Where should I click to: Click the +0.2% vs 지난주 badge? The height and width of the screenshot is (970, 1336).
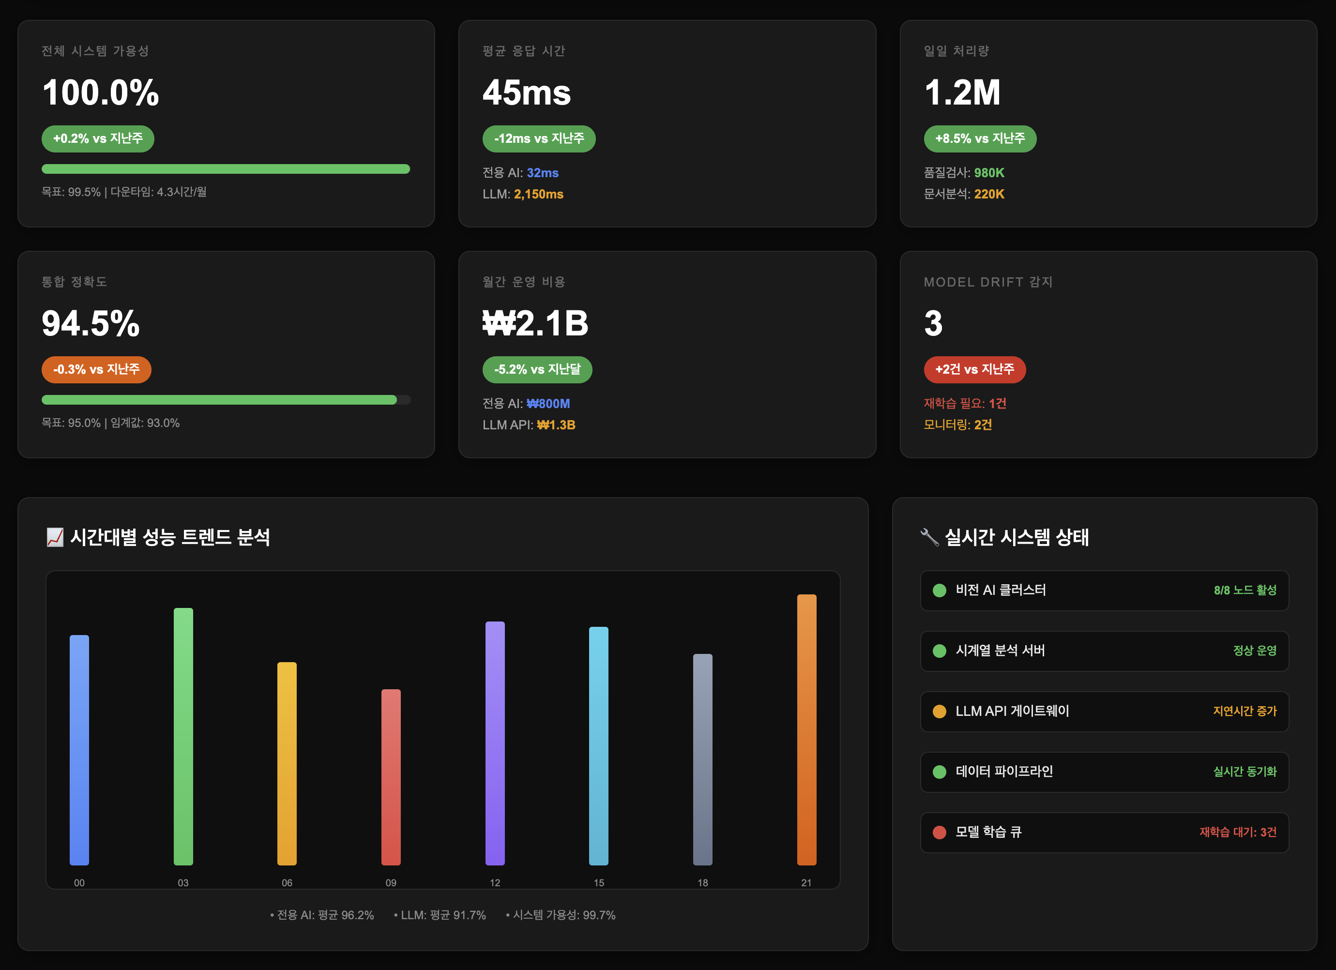pyautogui.click(x=98, y=139)
